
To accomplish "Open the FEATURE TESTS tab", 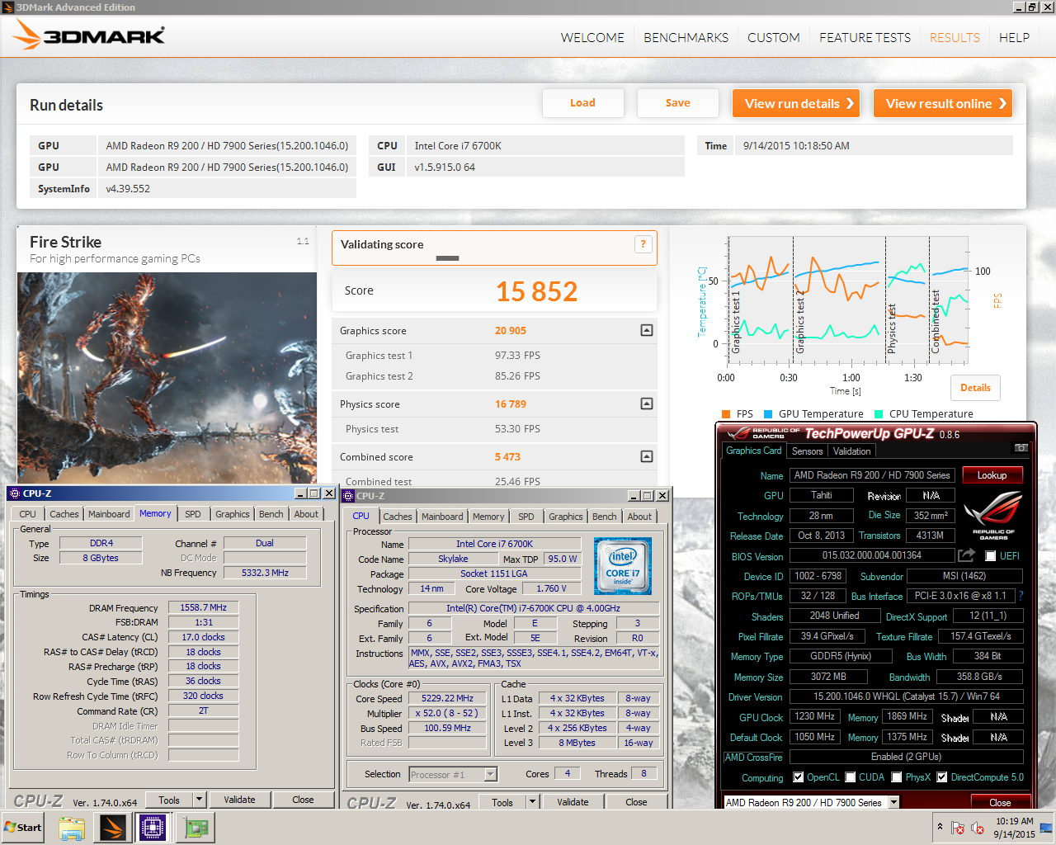I will pyautogui.click(x=865, y=38).
